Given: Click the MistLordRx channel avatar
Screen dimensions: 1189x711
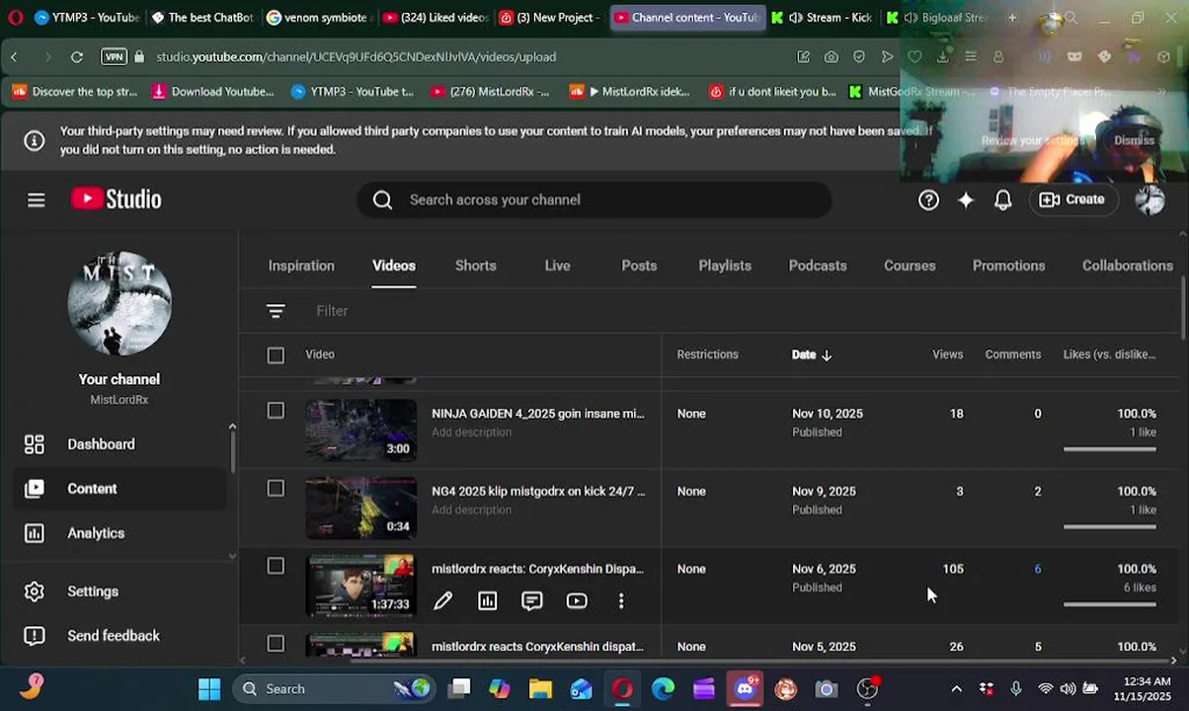Looking at the screenshot, I should 119,303.
